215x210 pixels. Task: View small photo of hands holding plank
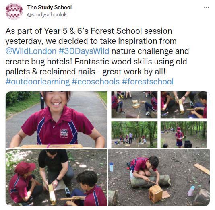tap(184, 105)
